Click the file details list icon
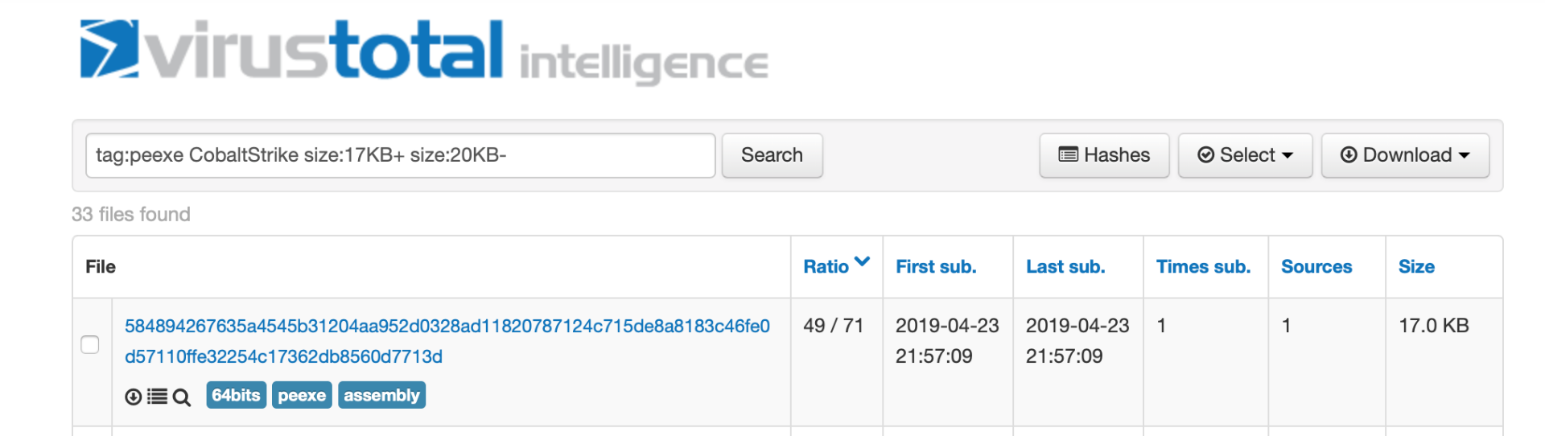 pos(158,397)
